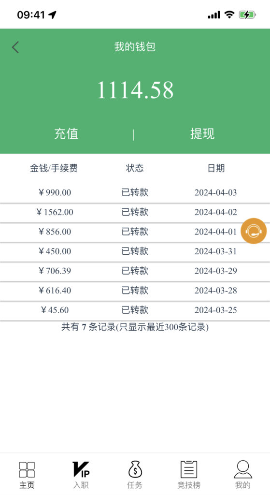Tap 已转款 status in the ￥45.60 row

click(x=135, y=310)
